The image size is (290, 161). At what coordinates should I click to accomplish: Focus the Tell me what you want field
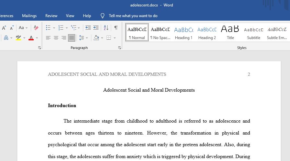click(133, 16)
